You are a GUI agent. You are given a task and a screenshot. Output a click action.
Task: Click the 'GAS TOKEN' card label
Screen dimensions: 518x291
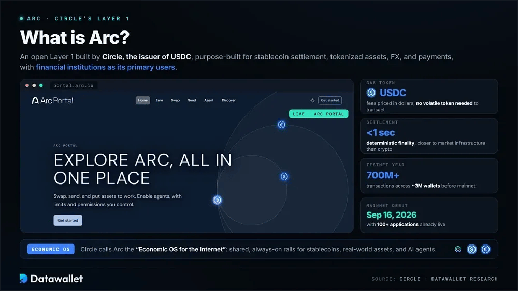click(381, 83)
